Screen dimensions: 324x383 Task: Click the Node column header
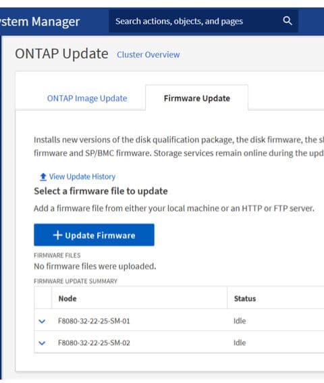[67, 299]
